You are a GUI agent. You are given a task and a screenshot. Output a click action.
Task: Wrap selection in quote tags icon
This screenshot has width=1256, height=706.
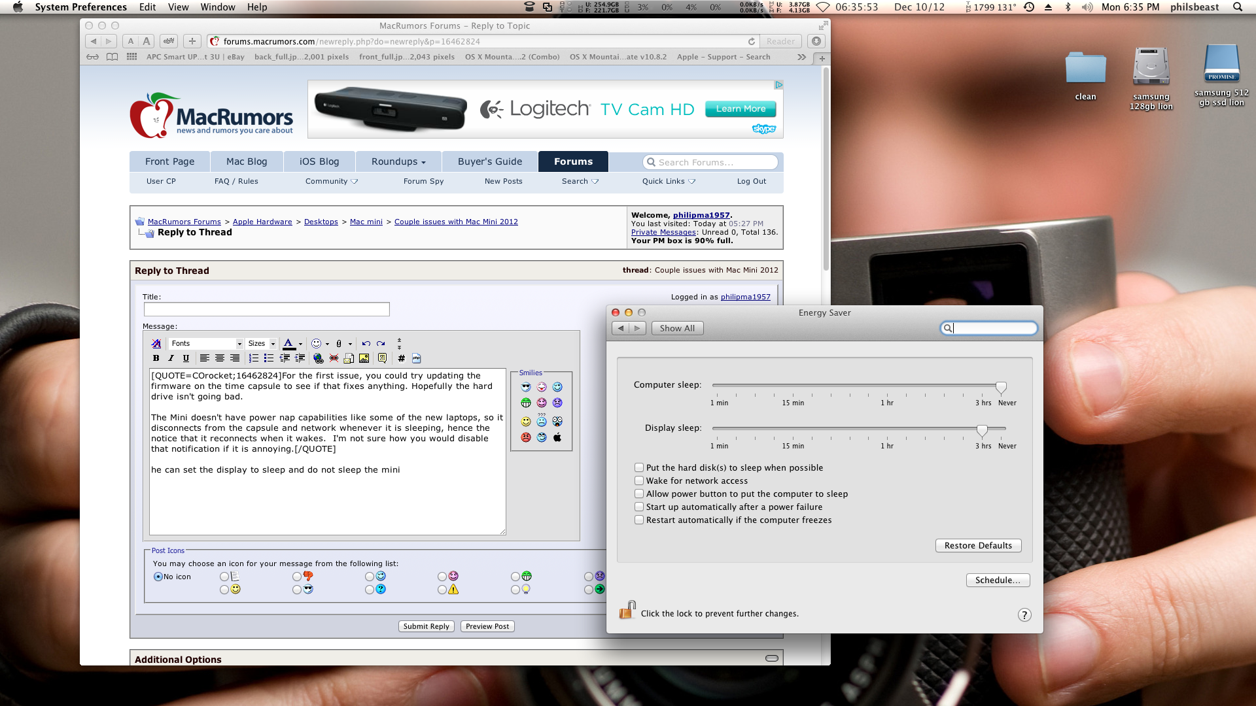pyautogui.click(x=382, y=358)
